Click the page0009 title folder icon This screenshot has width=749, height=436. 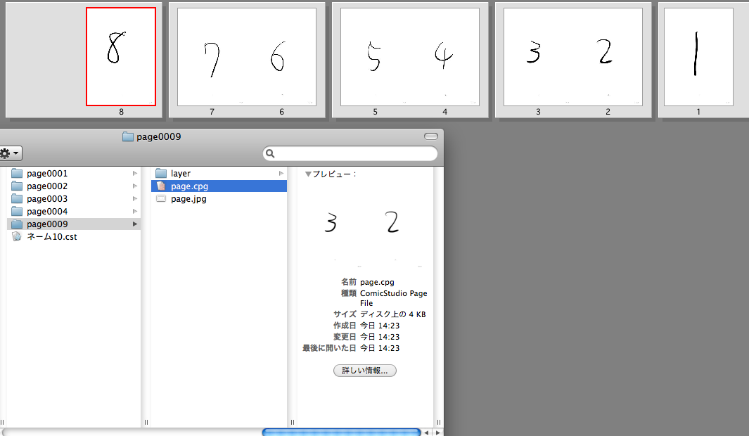tap(127, 136)
